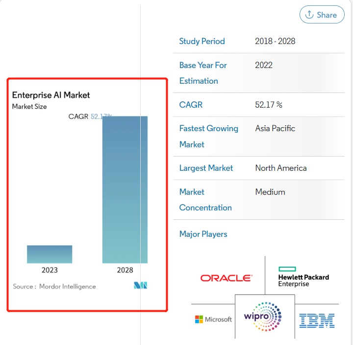Click the Study Period label
The width and height of the screenshot is (353, 345).
(x=202, y=41)
